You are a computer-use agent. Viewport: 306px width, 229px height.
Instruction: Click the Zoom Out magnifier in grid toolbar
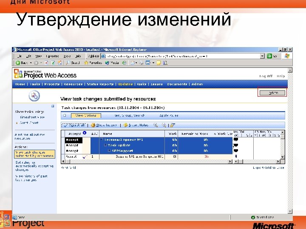tap(164, 125)
